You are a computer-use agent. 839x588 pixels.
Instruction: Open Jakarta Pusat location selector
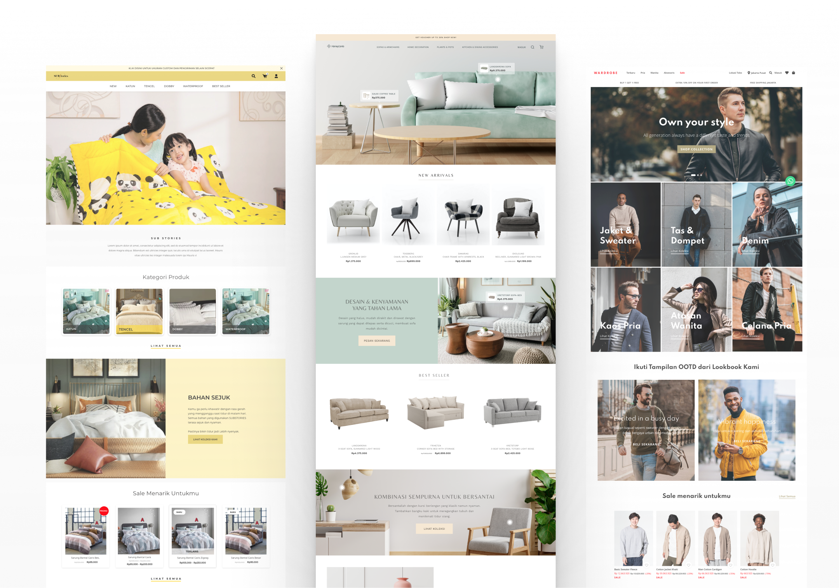pyautogui.click(x=757, y=73)
